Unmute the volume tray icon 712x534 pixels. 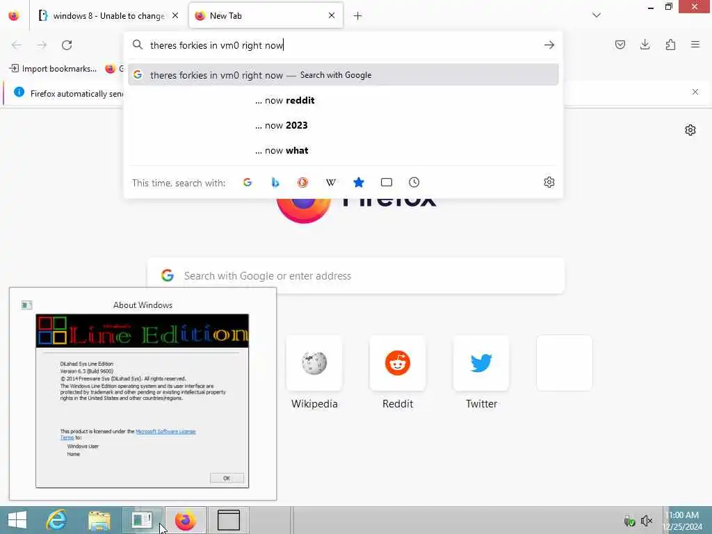pos(646,521)
